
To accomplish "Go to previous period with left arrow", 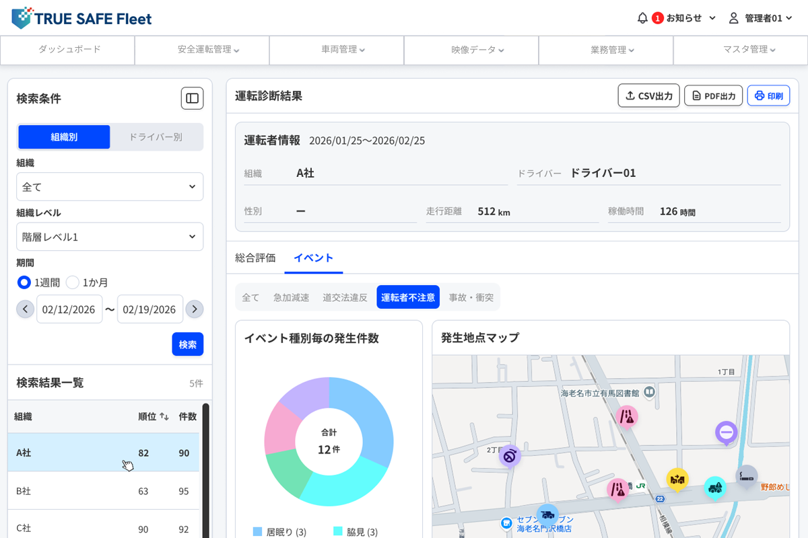I will 25,309.
